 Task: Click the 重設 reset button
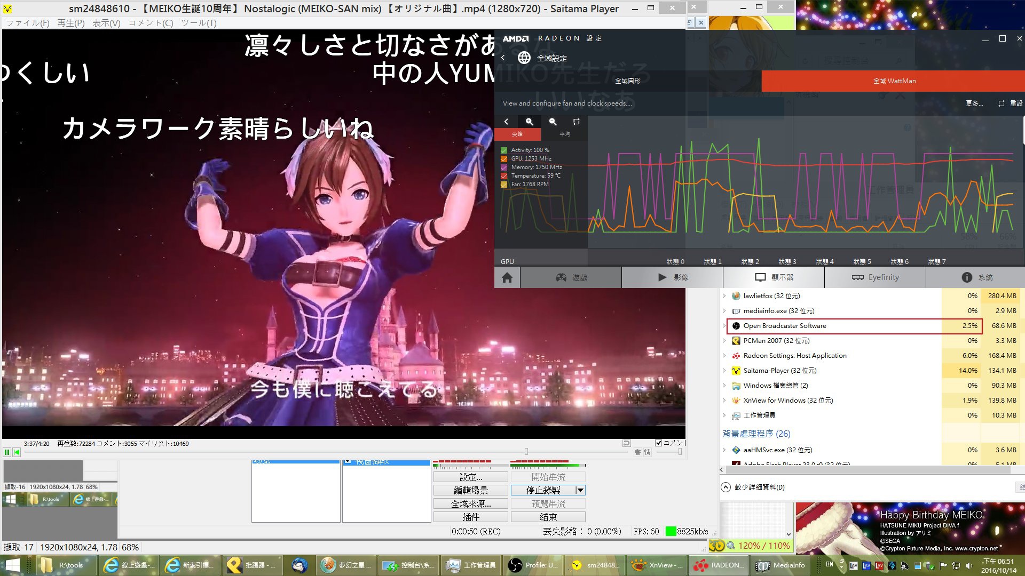click(x=1011, y=103)
